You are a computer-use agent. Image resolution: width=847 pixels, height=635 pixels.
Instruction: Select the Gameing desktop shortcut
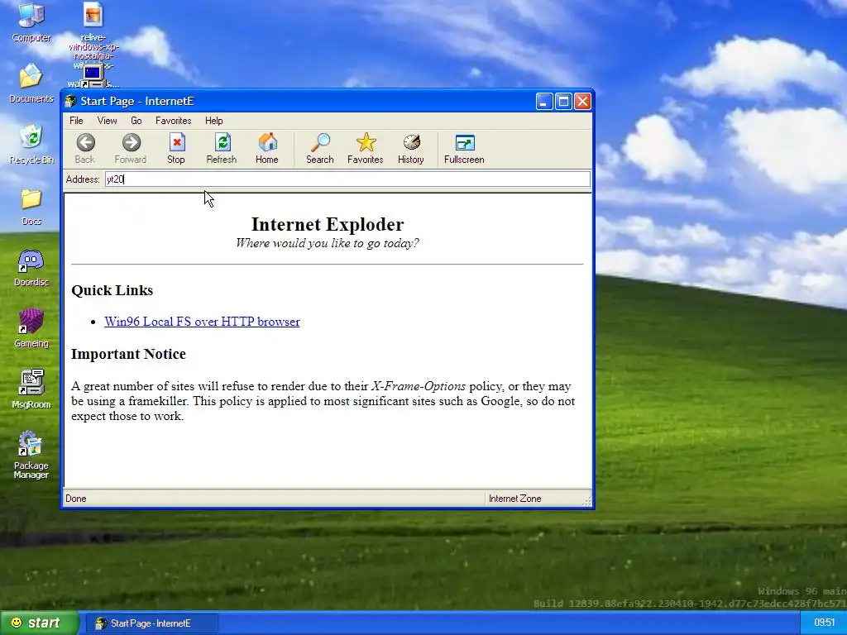(31, 329)
